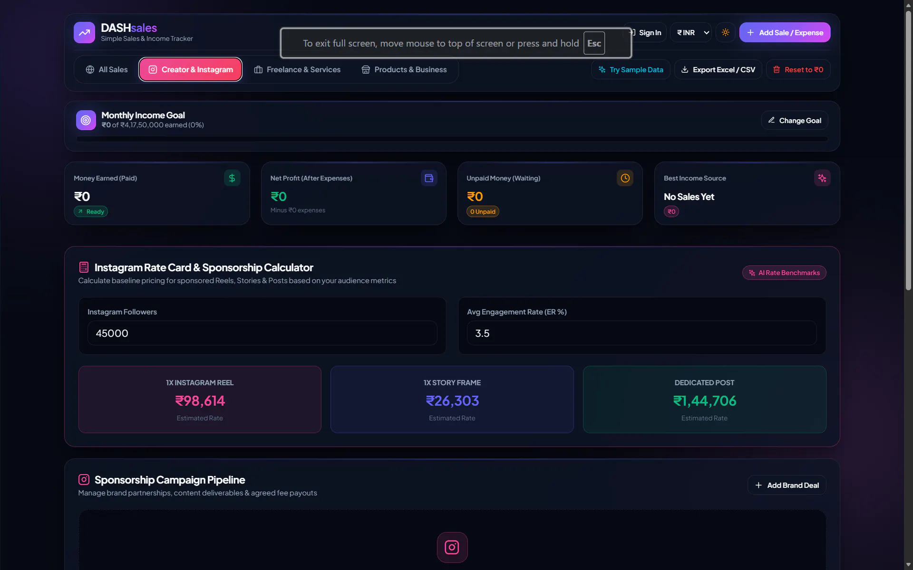Click the DASHsales trending-arrow logo icon
Viewport: 913px width, 570px height.
click(84, 32)
